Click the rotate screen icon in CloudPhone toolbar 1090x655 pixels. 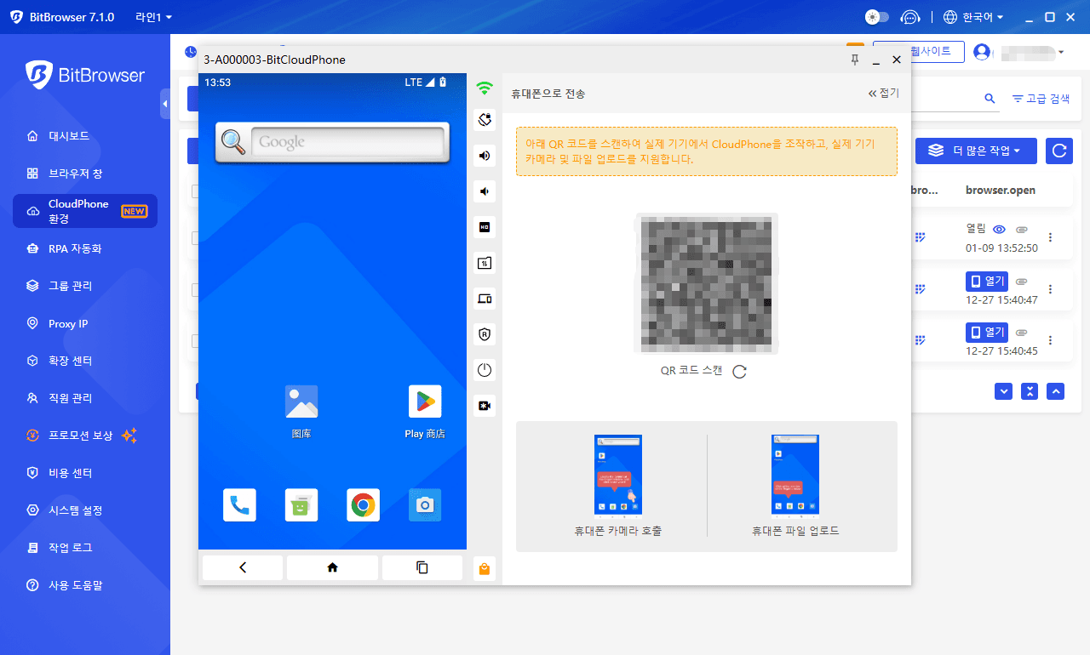(x=485, y=120)
